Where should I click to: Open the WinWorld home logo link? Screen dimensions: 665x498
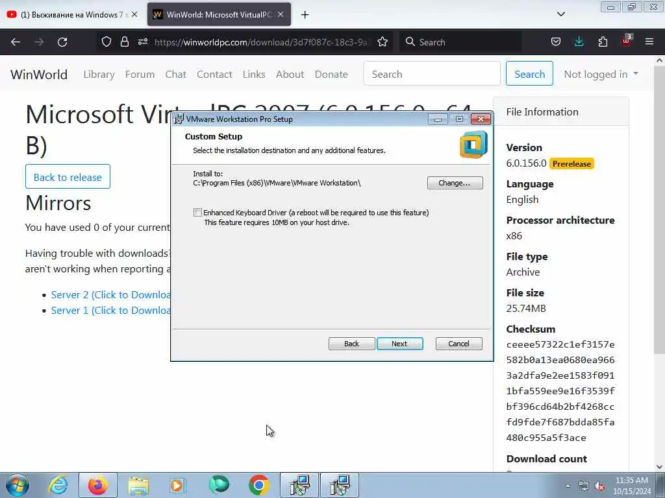[38, 75]
